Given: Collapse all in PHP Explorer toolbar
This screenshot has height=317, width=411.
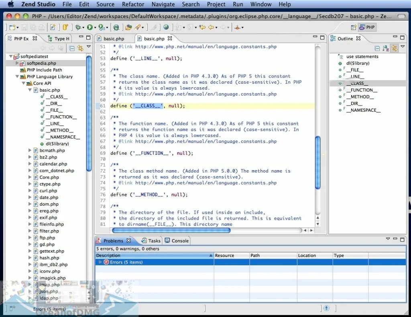Looking at the screenshot, I should pyautogui.click(x=72, y=48).
